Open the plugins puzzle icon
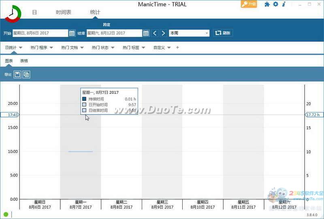The height and width of the screenshot is (219, 324). 267,4
